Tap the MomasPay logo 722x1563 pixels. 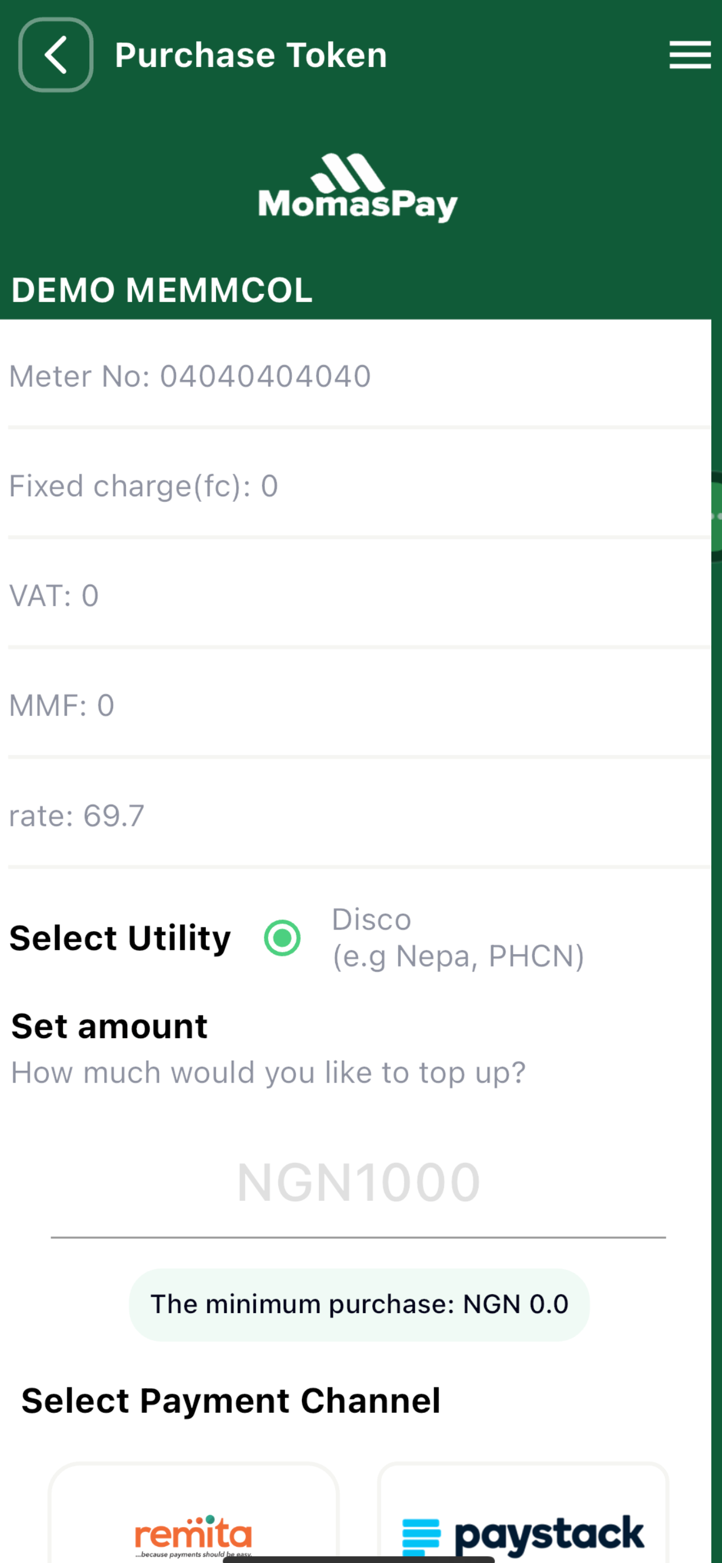(x=358, y=187)
